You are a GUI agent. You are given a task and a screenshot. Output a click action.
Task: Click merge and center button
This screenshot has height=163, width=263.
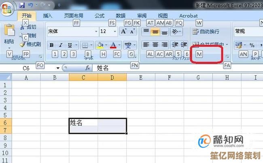tap(208, 44)
